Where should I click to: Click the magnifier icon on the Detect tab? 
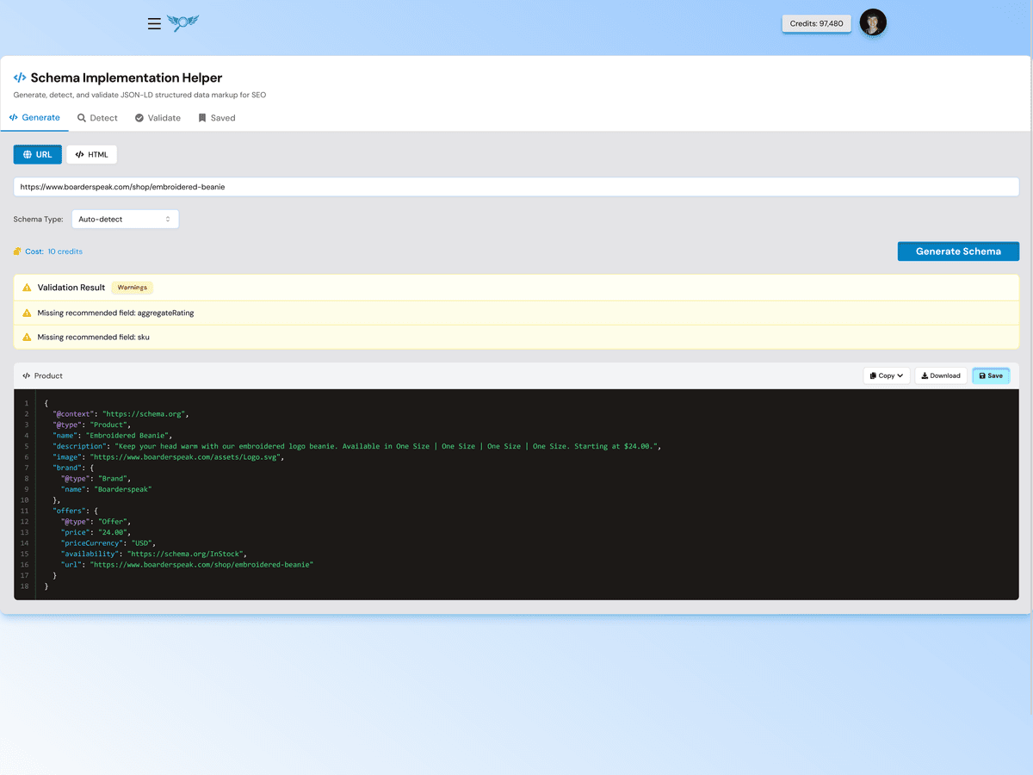[x=81, y=118]
